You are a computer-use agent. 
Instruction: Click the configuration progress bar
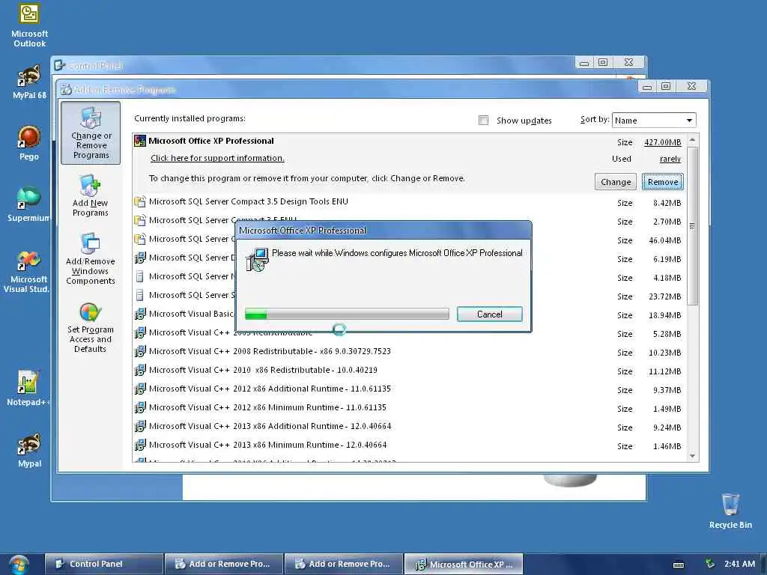[347, 314]
